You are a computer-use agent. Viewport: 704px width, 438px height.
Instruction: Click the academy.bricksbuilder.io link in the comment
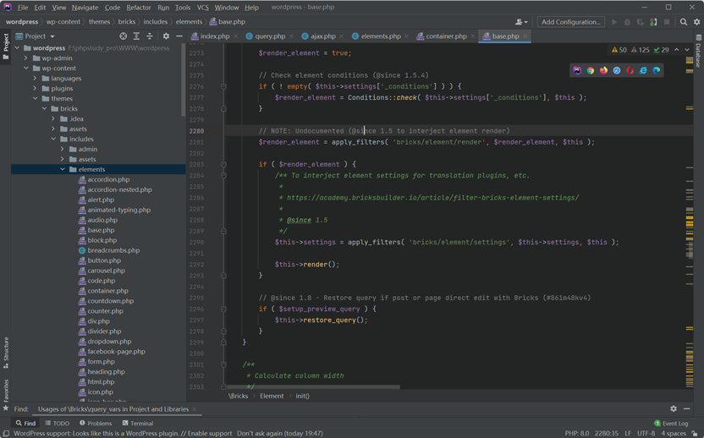point(433,198)
